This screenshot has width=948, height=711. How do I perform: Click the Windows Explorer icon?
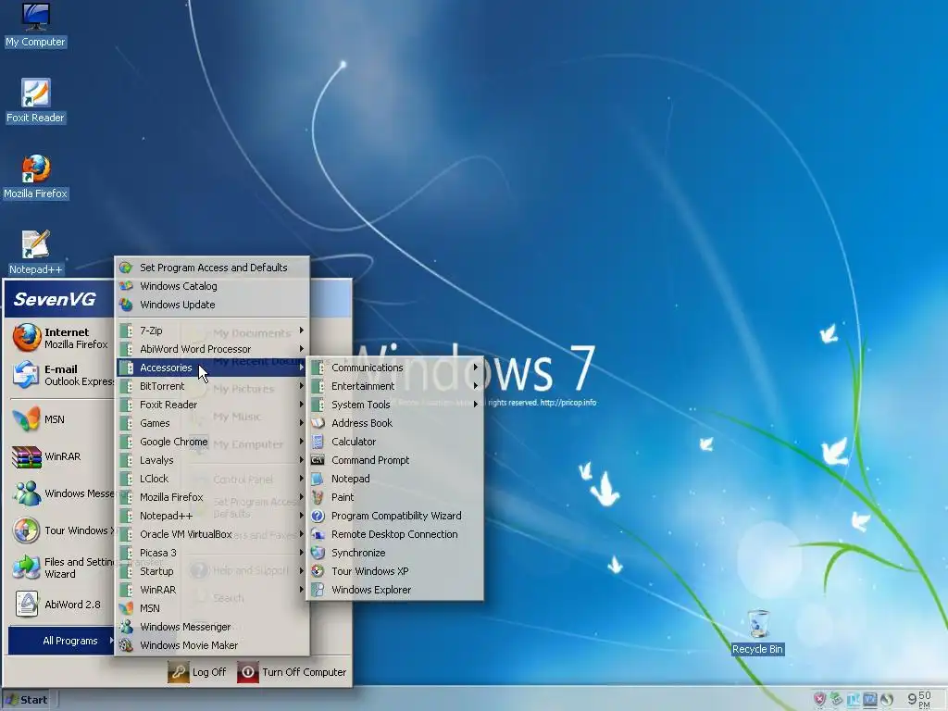coord(318,590)
